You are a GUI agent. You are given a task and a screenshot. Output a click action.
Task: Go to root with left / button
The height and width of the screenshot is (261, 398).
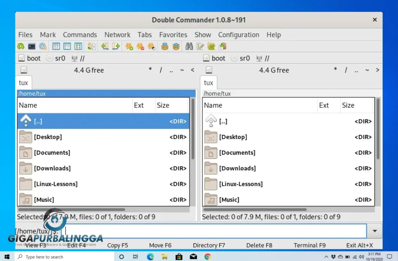pos(161,70)
